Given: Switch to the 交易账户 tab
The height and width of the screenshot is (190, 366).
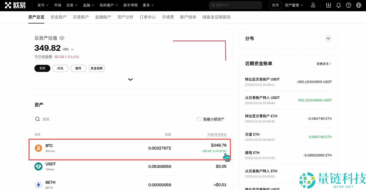Looking at the screenshot, I should (81, 17).
